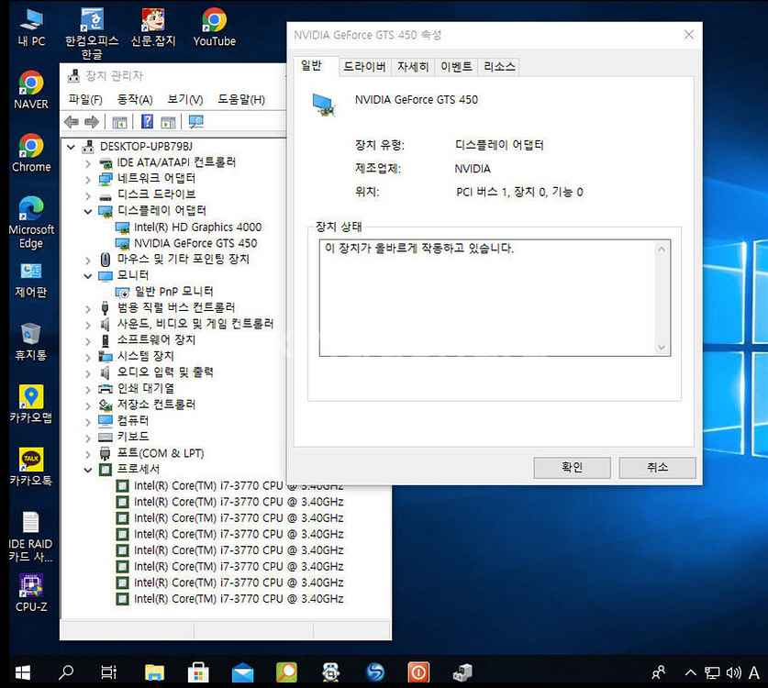Open the Chrome desktop shortcut
Screen dimensions: 768x688
[x=31, y=153]
